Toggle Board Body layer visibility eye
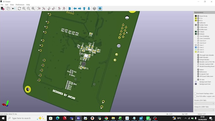The image size is (215, 121). tap(198, 16)
